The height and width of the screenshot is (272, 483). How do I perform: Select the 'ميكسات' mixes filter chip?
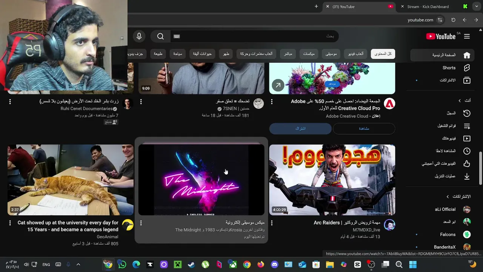pos(309,54)
